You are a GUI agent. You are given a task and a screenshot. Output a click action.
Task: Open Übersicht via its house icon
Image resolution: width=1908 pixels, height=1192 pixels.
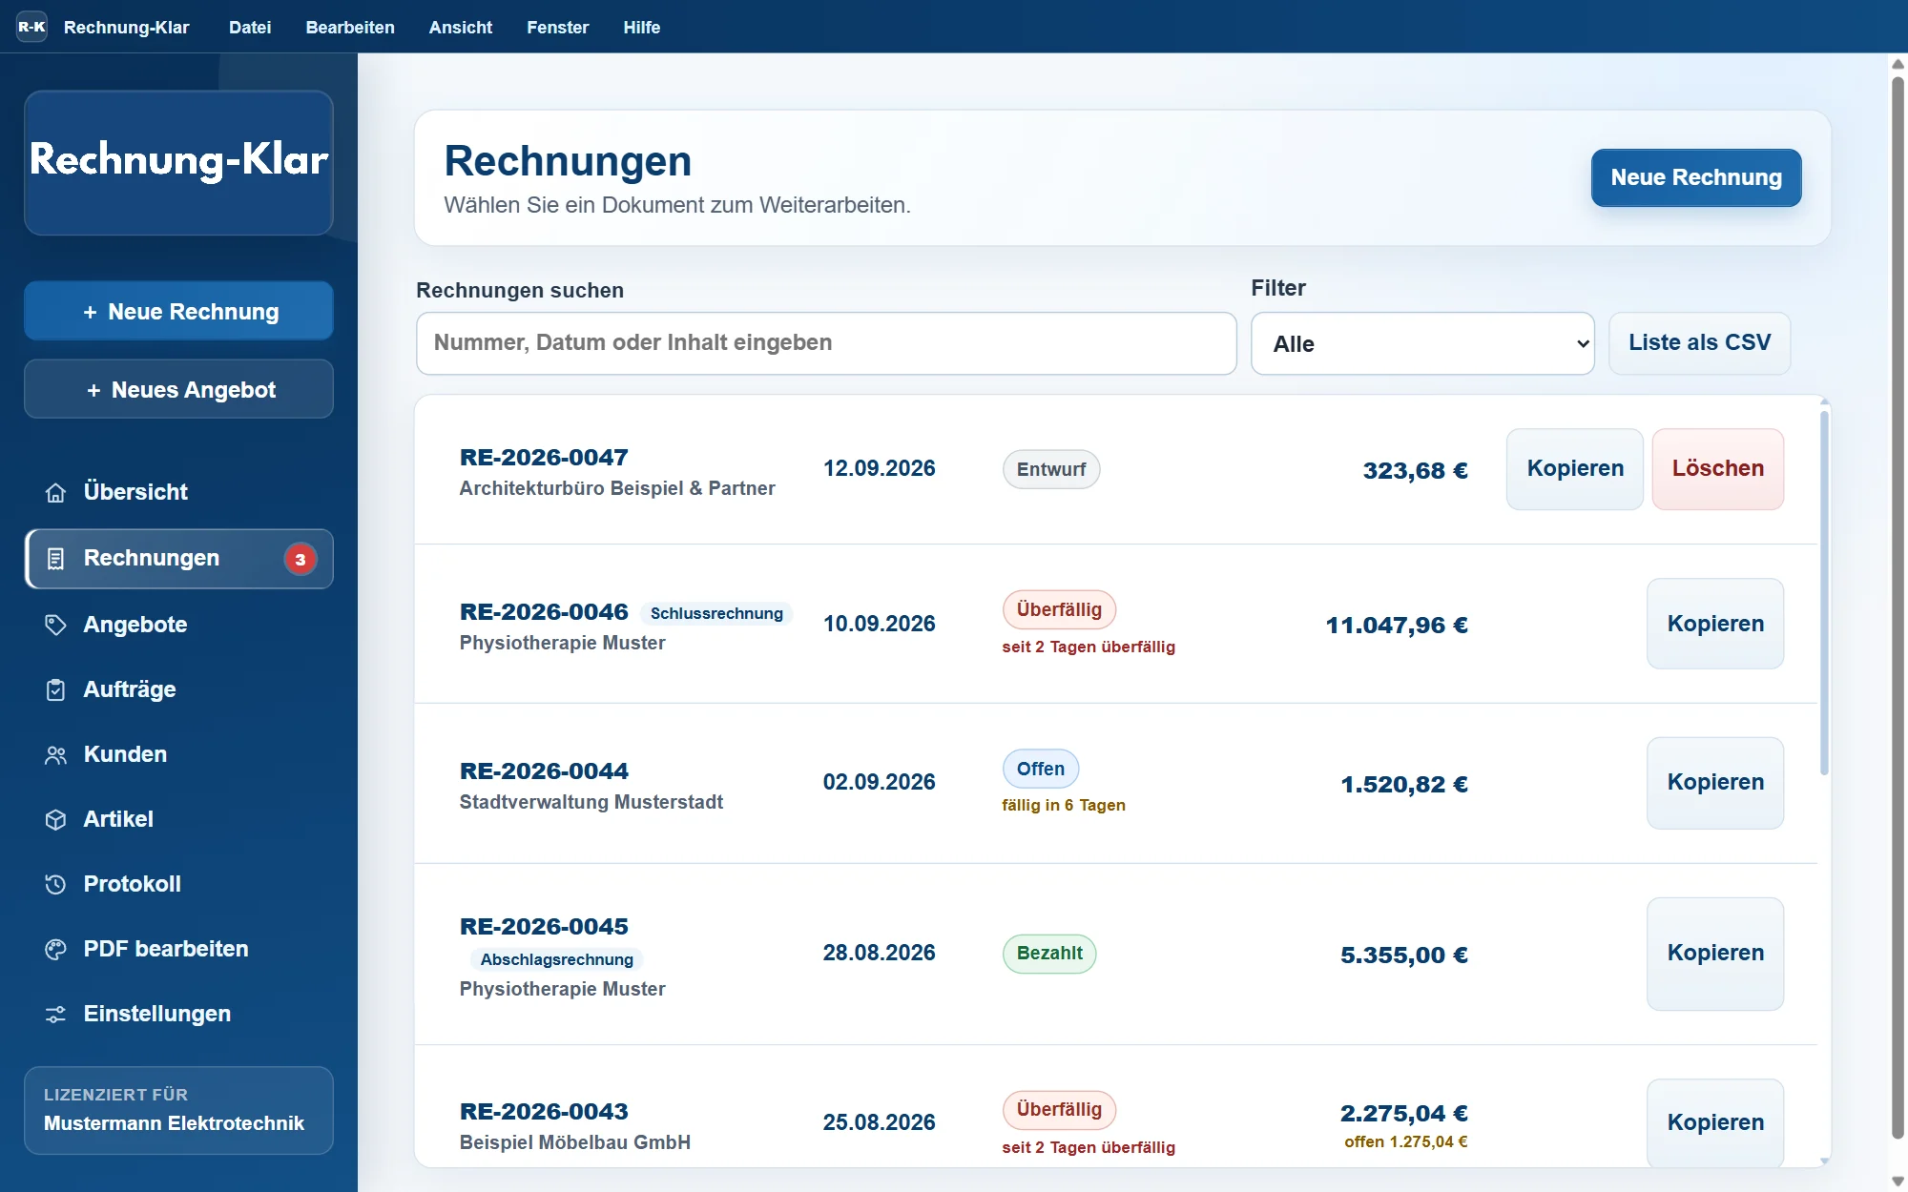pyautogui.click(x=55, y=492)
